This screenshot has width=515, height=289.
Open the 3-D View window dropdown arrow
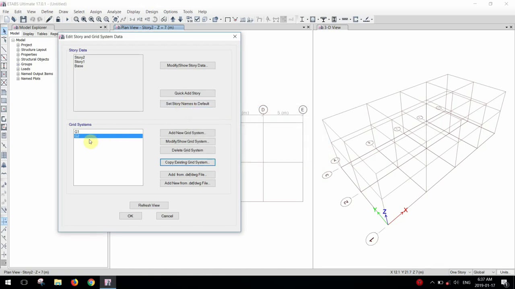[506, 27]
